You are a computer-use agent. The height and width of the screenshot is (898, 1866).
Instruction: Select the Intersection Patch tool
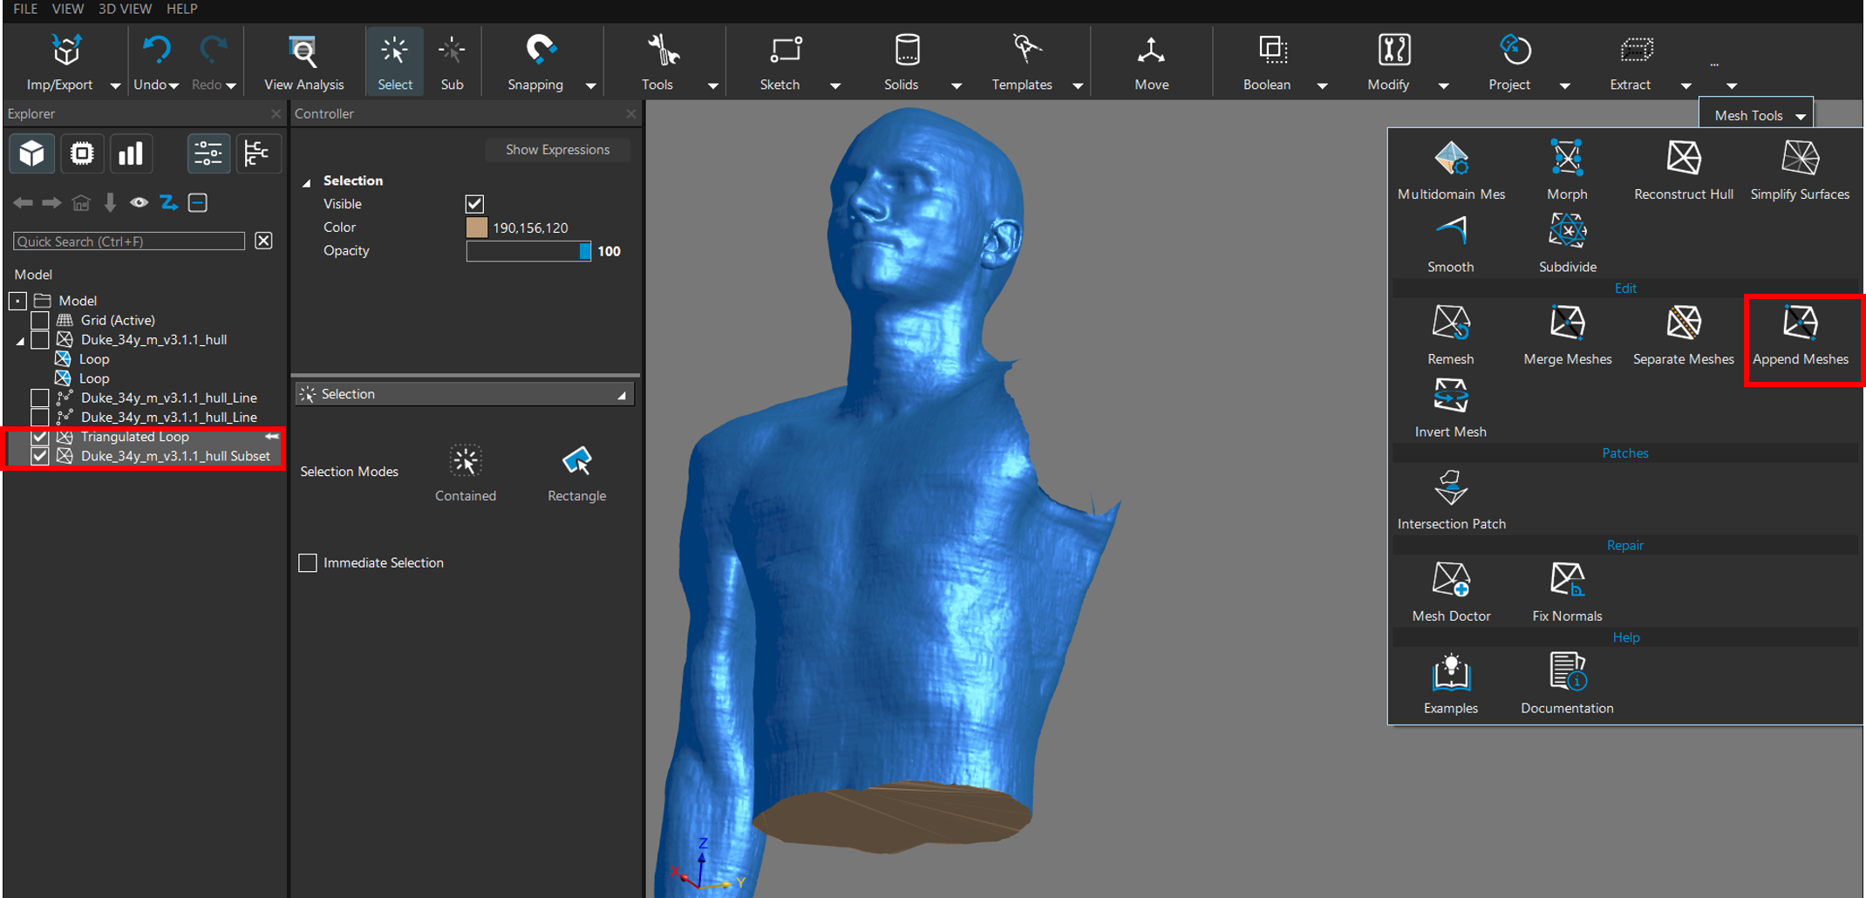pyautogui.click(x=1450, y=489)
